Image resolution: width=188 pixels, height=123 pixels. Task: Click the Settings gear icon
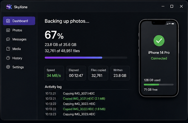(8, 67)
